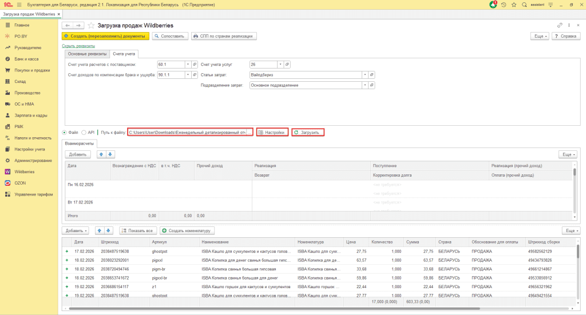586x315 pixels.
Task: Click the Создать номенклатуру button
Action: [x=186, y=230]
